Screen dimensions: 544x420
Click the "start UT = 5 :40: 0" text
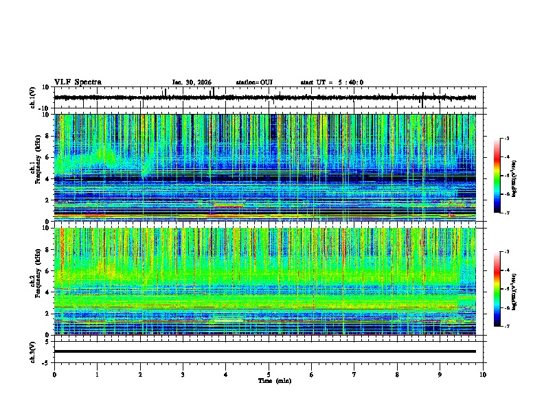click(x=332, y=82)
